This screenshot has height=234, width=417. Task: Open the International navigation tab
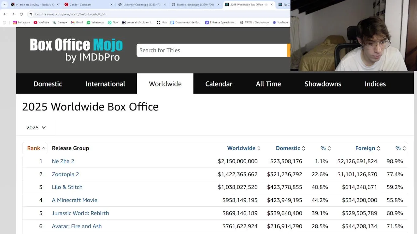[x=105, y=84]
